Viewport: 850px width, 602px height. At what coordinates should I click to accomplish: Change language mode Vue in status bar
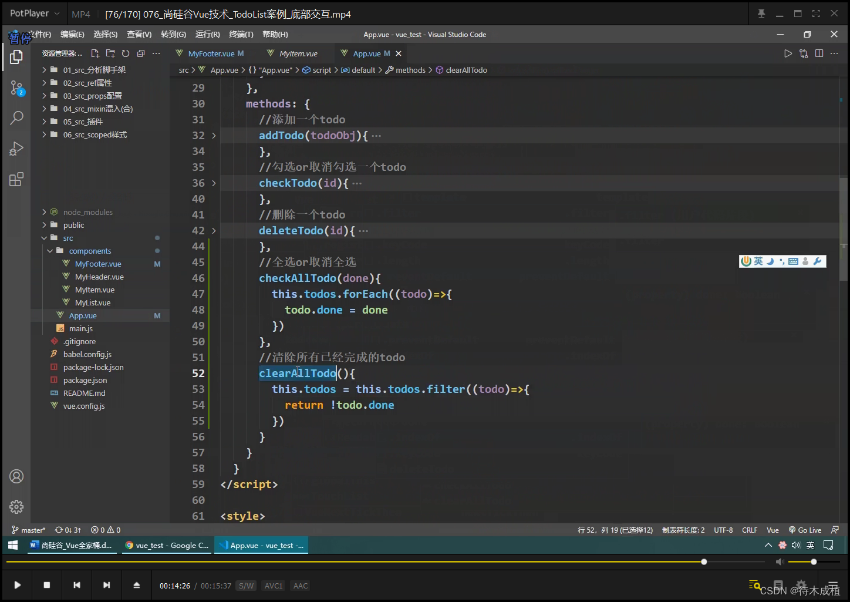click(x=773, y=530)
